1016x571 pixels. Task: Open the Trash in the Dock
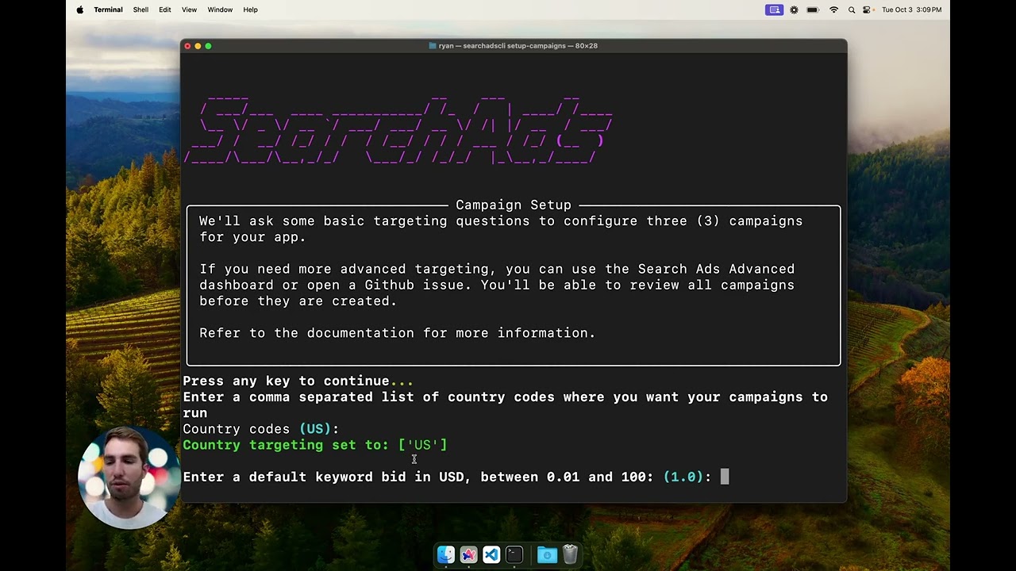570,554
